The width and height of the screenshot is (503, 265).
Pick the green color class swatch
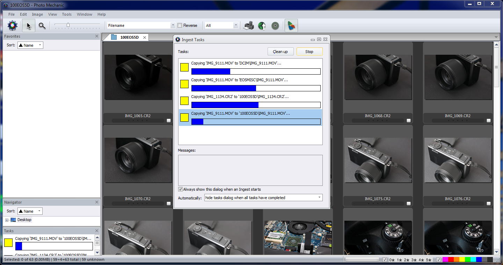click(x=468, y=260)
